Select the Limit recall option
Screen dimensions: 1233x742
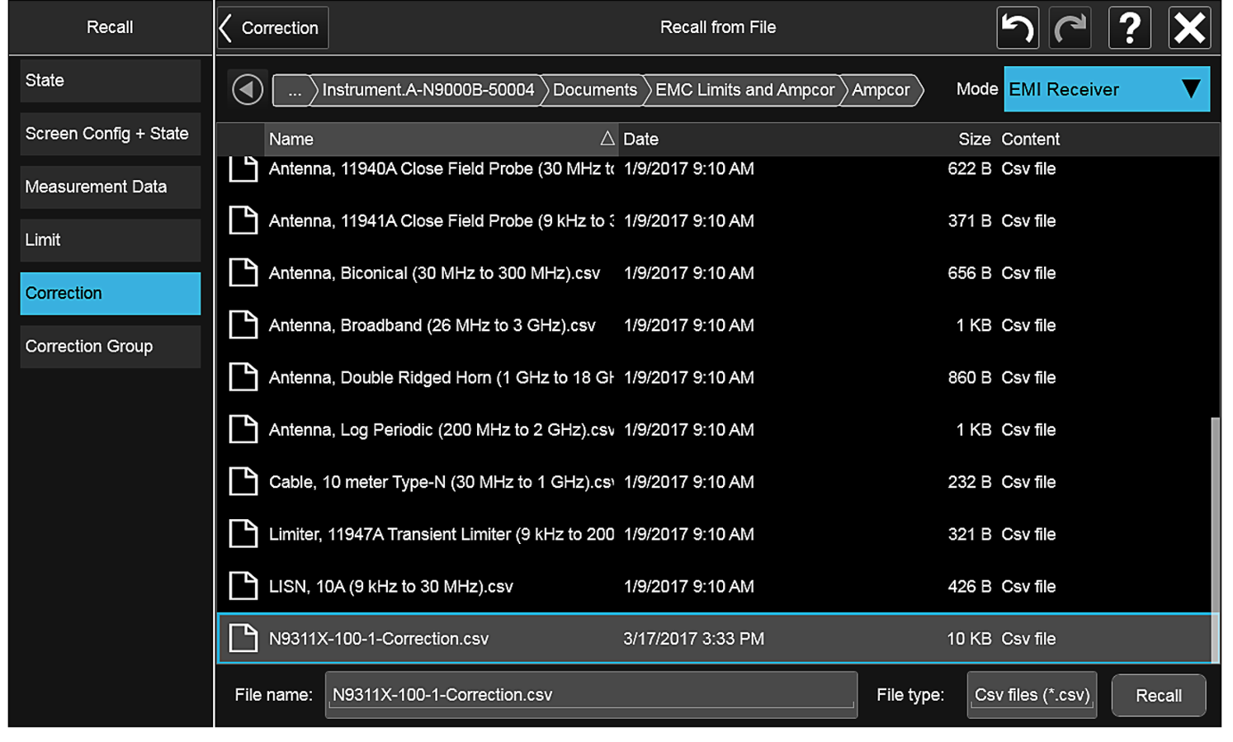(x=111, y=240)
